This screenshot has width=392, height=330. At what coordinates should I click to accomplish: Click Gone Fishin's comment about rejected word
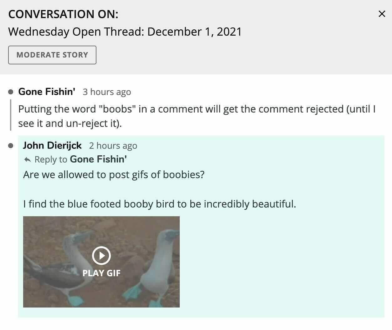(197, 116)
